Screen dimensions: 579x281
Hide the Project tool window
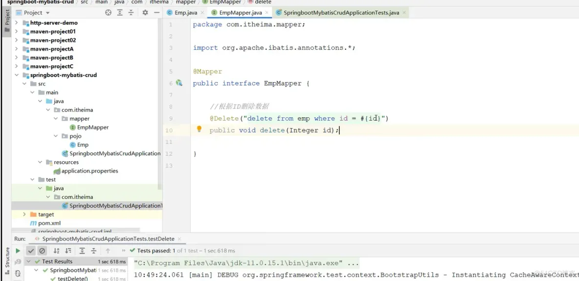(x=156, y=13)
